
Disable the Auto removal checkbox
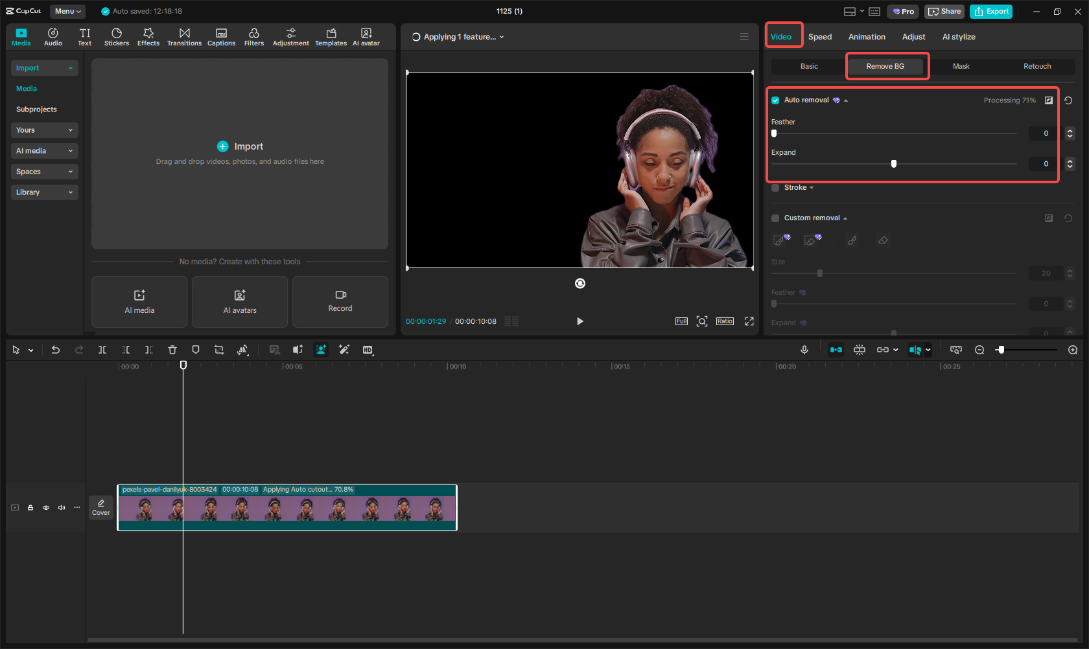point(775,100)
